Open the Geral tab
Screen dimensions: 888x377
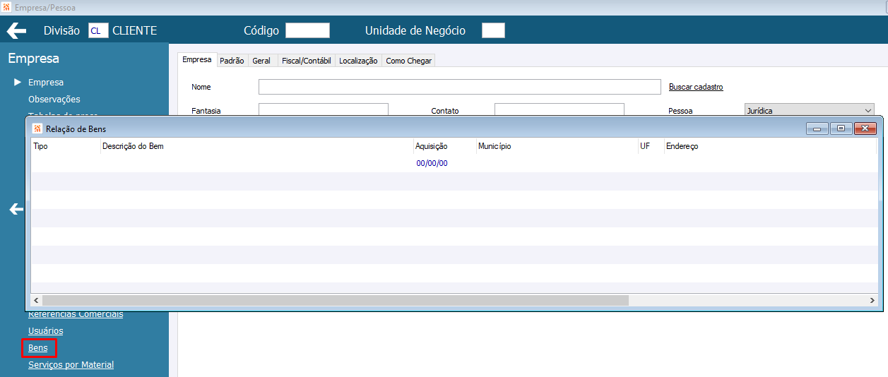[x=261, y=61]
